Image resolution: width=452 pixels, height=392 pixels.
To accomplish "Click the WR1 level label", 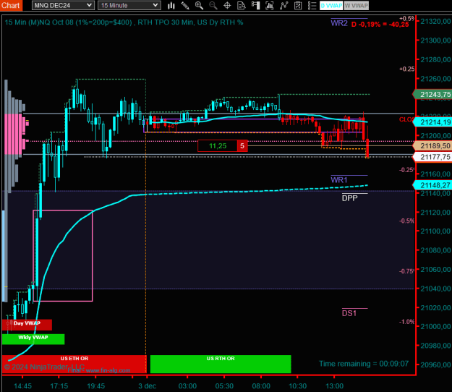I will coord(339,180).
